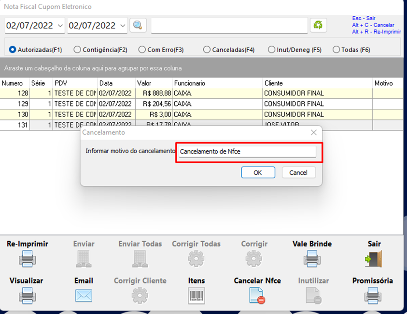Image resolution: width=407 pixels, height=314 pixels.
Task: Close the Cancelamento dialog with X
Action: click(313, 132)
